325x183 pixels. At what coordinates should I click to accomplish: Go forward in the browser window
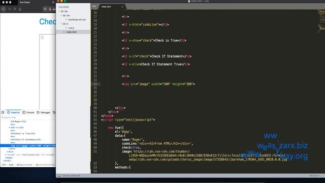click(9, 9)
